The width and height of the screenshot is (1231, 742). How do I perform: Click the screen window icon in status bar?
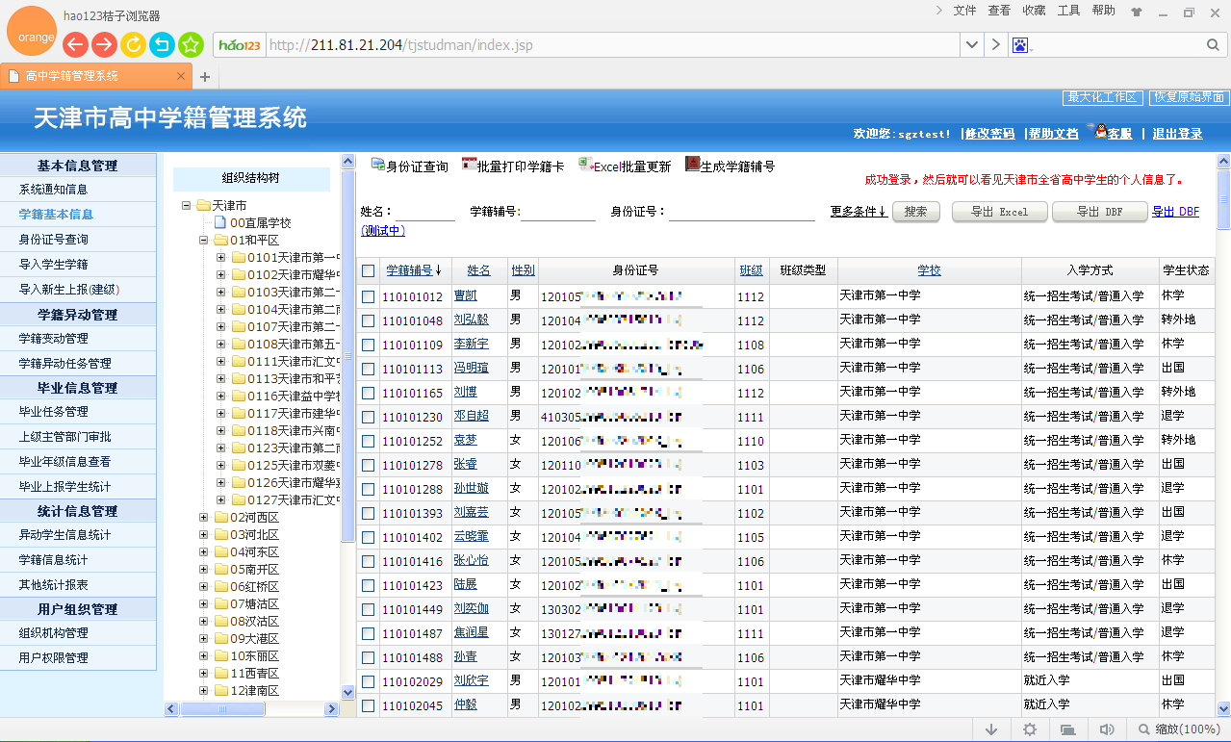pyautogui.click(x=1068, y=729)
